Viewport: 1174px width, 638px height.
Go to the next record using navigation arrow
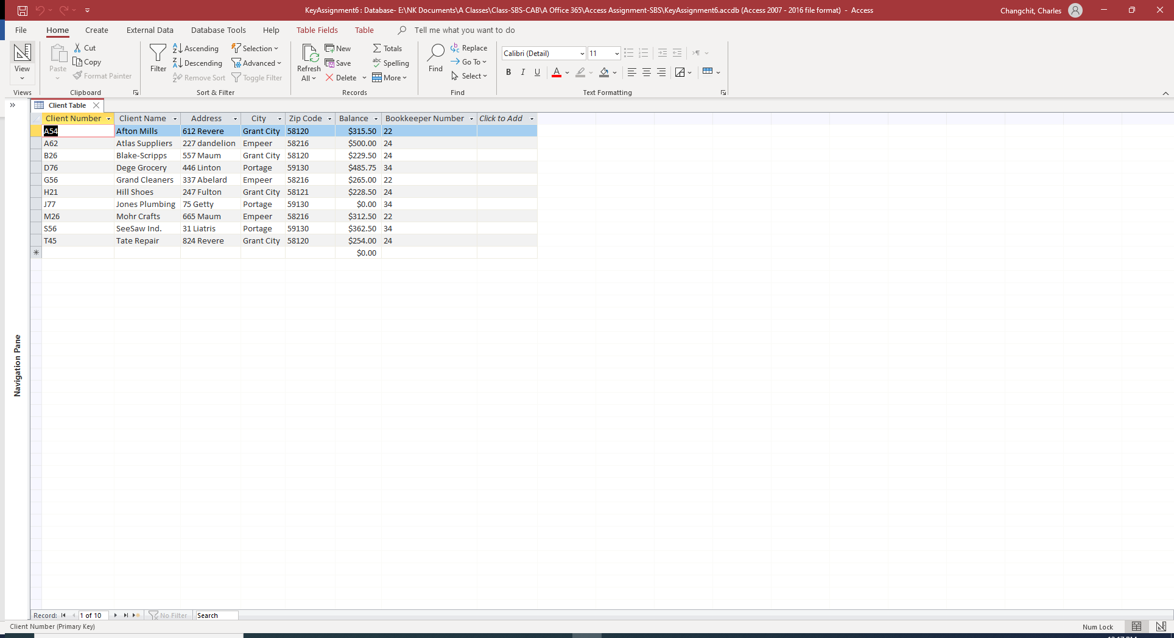115,615
